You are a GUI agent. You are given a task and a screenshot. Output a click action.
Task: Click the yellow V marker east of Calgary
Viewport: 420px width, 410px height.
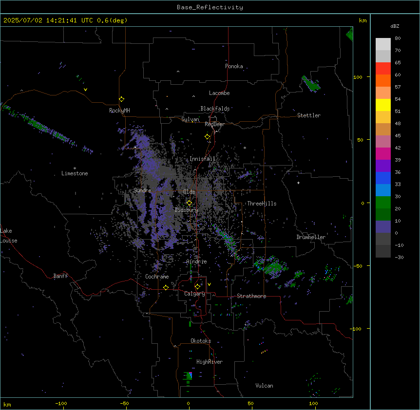coord(209,284)
